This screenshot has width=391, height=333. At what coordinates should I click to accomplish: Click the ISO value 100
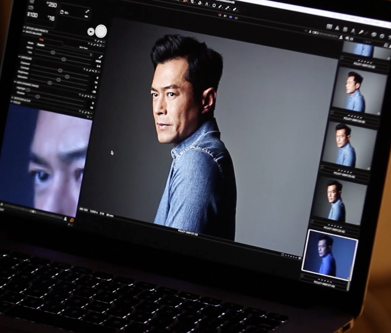point(32,15)
